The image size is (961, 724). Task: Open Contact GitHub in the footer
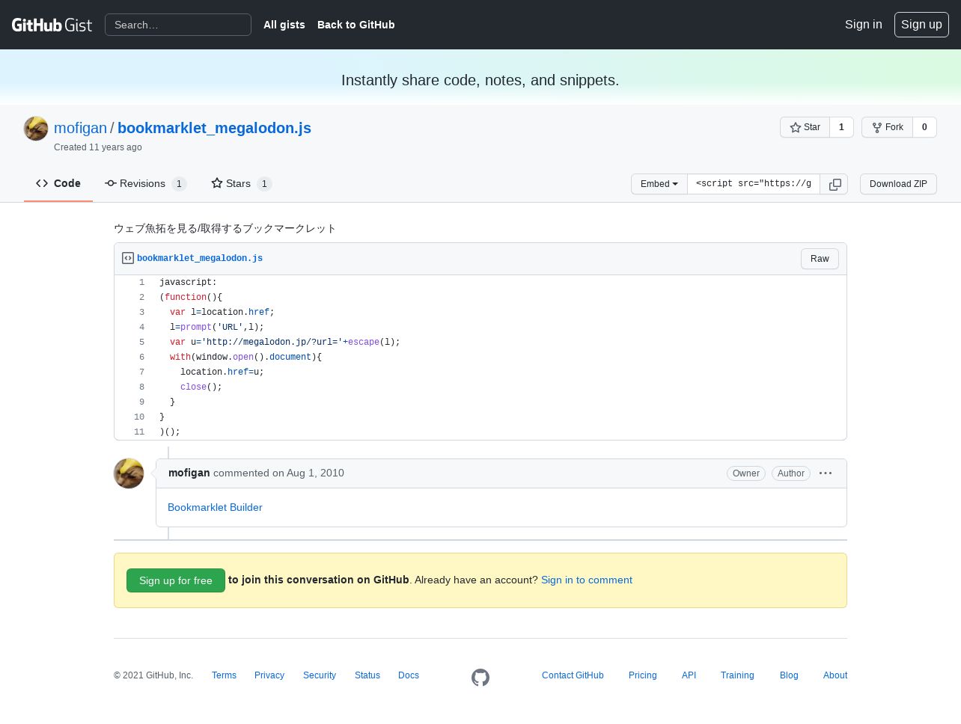coord(573,675)
